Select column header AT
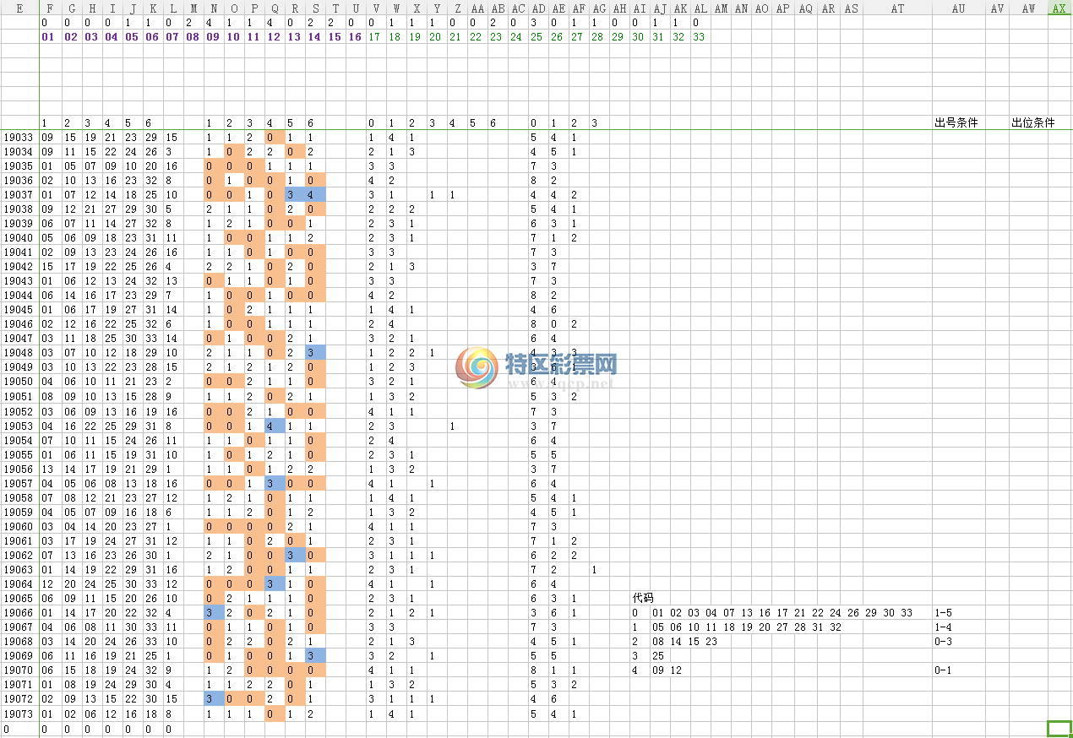Viewport: 1073px width, 738px height. pyautogui.click(x=897, y=8)
